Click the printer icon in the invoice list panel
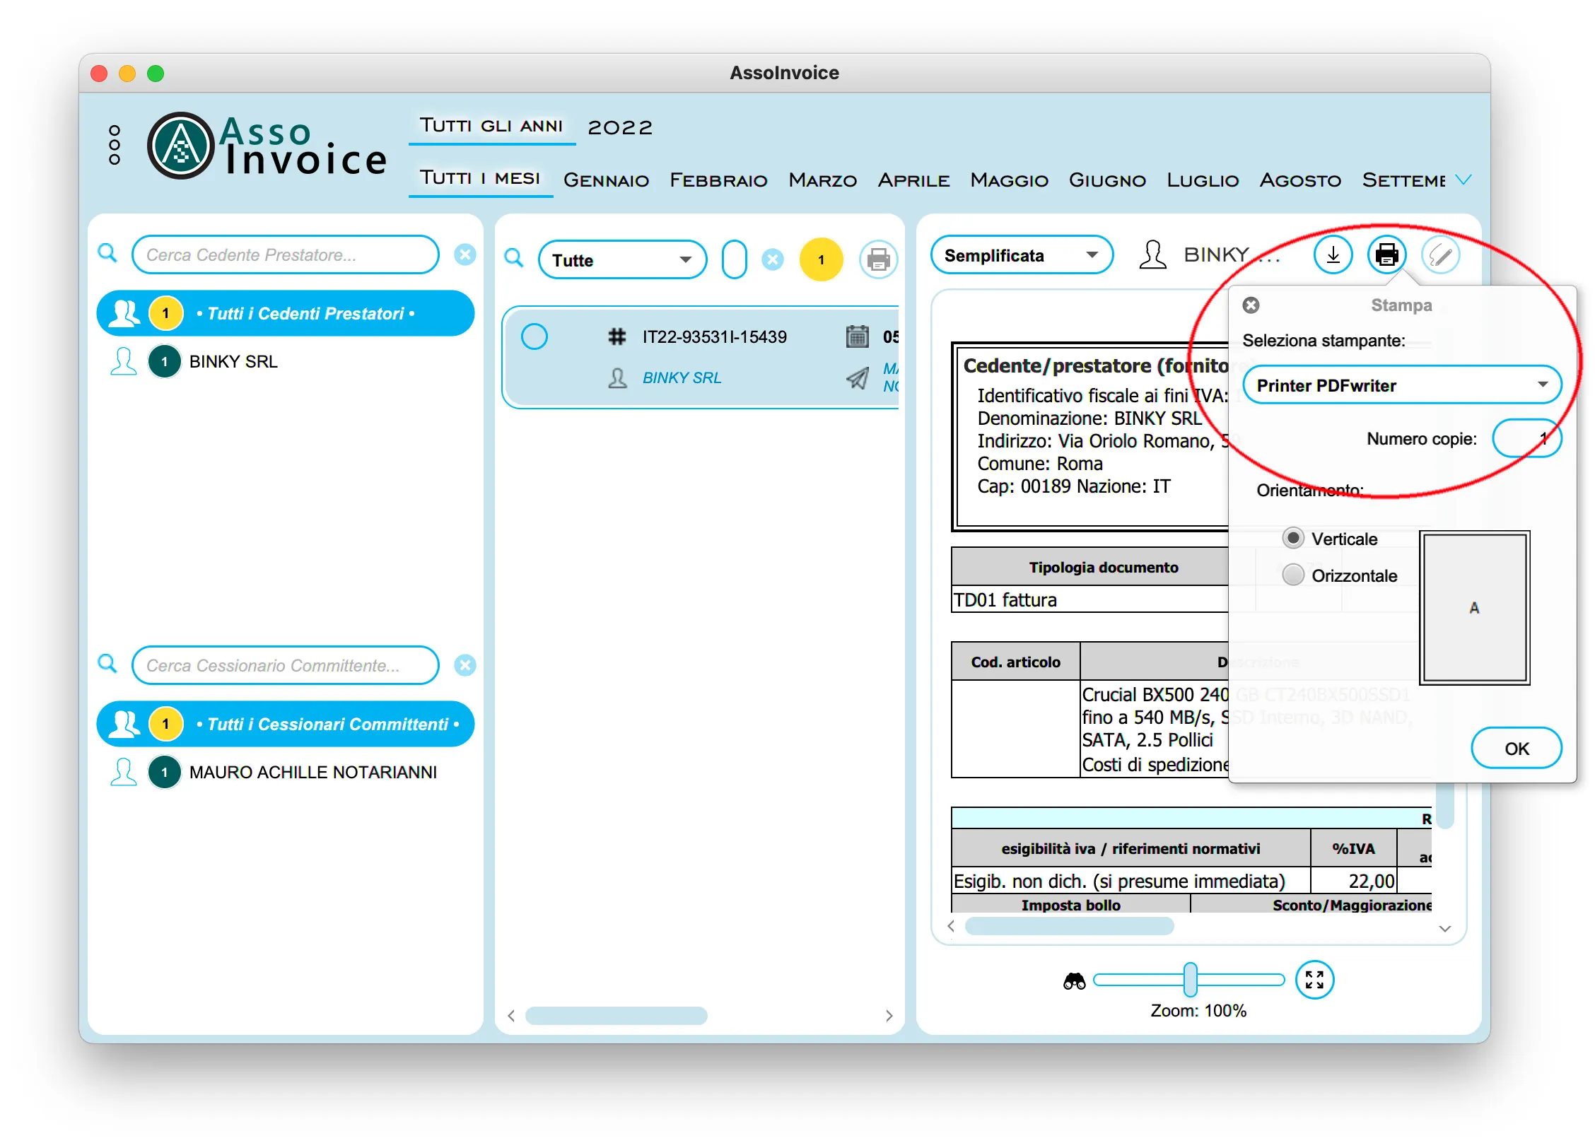Viewport: 1595px width, 1148px height. click(x=878, y=259)
